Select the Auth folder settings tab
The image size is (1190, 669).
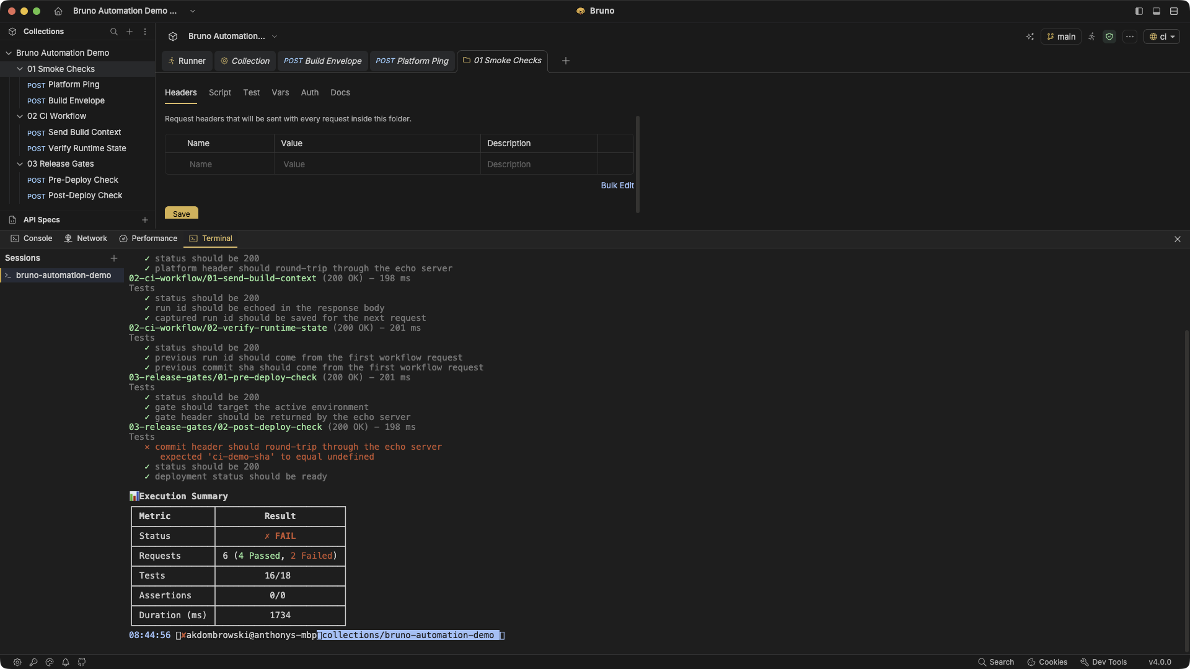click(x=310, y=93)
